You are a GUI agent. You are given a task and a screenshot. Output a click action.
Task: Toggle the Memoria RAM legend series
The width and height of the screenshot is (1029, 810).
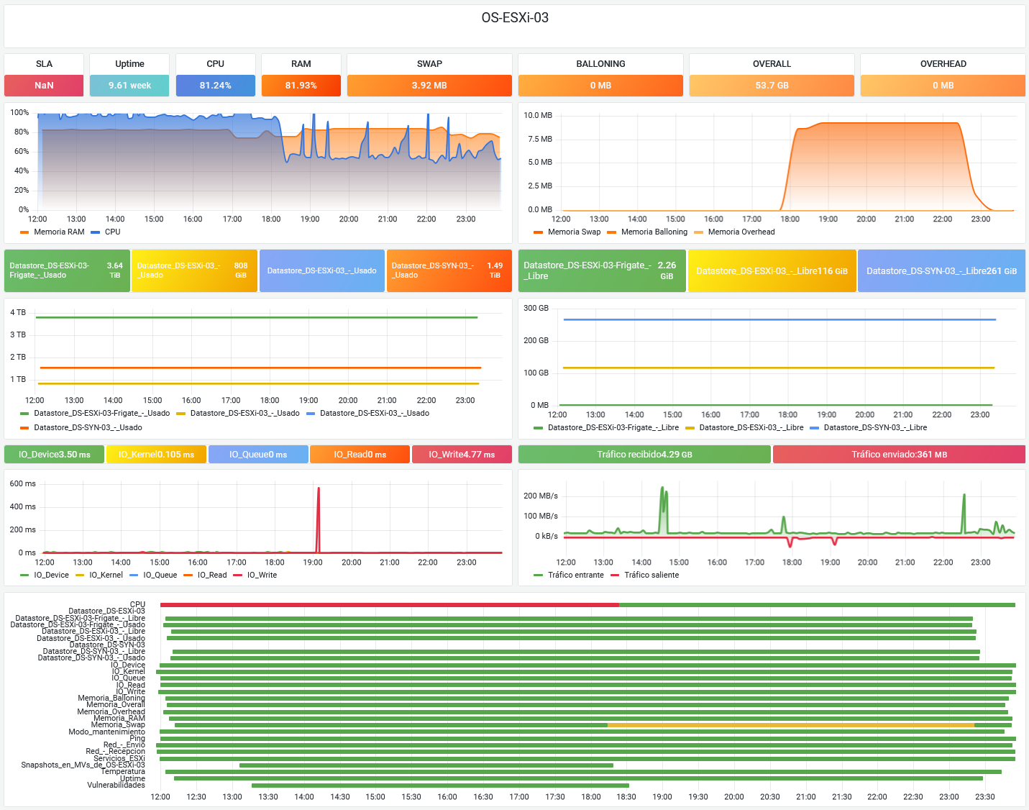point(59,232)
